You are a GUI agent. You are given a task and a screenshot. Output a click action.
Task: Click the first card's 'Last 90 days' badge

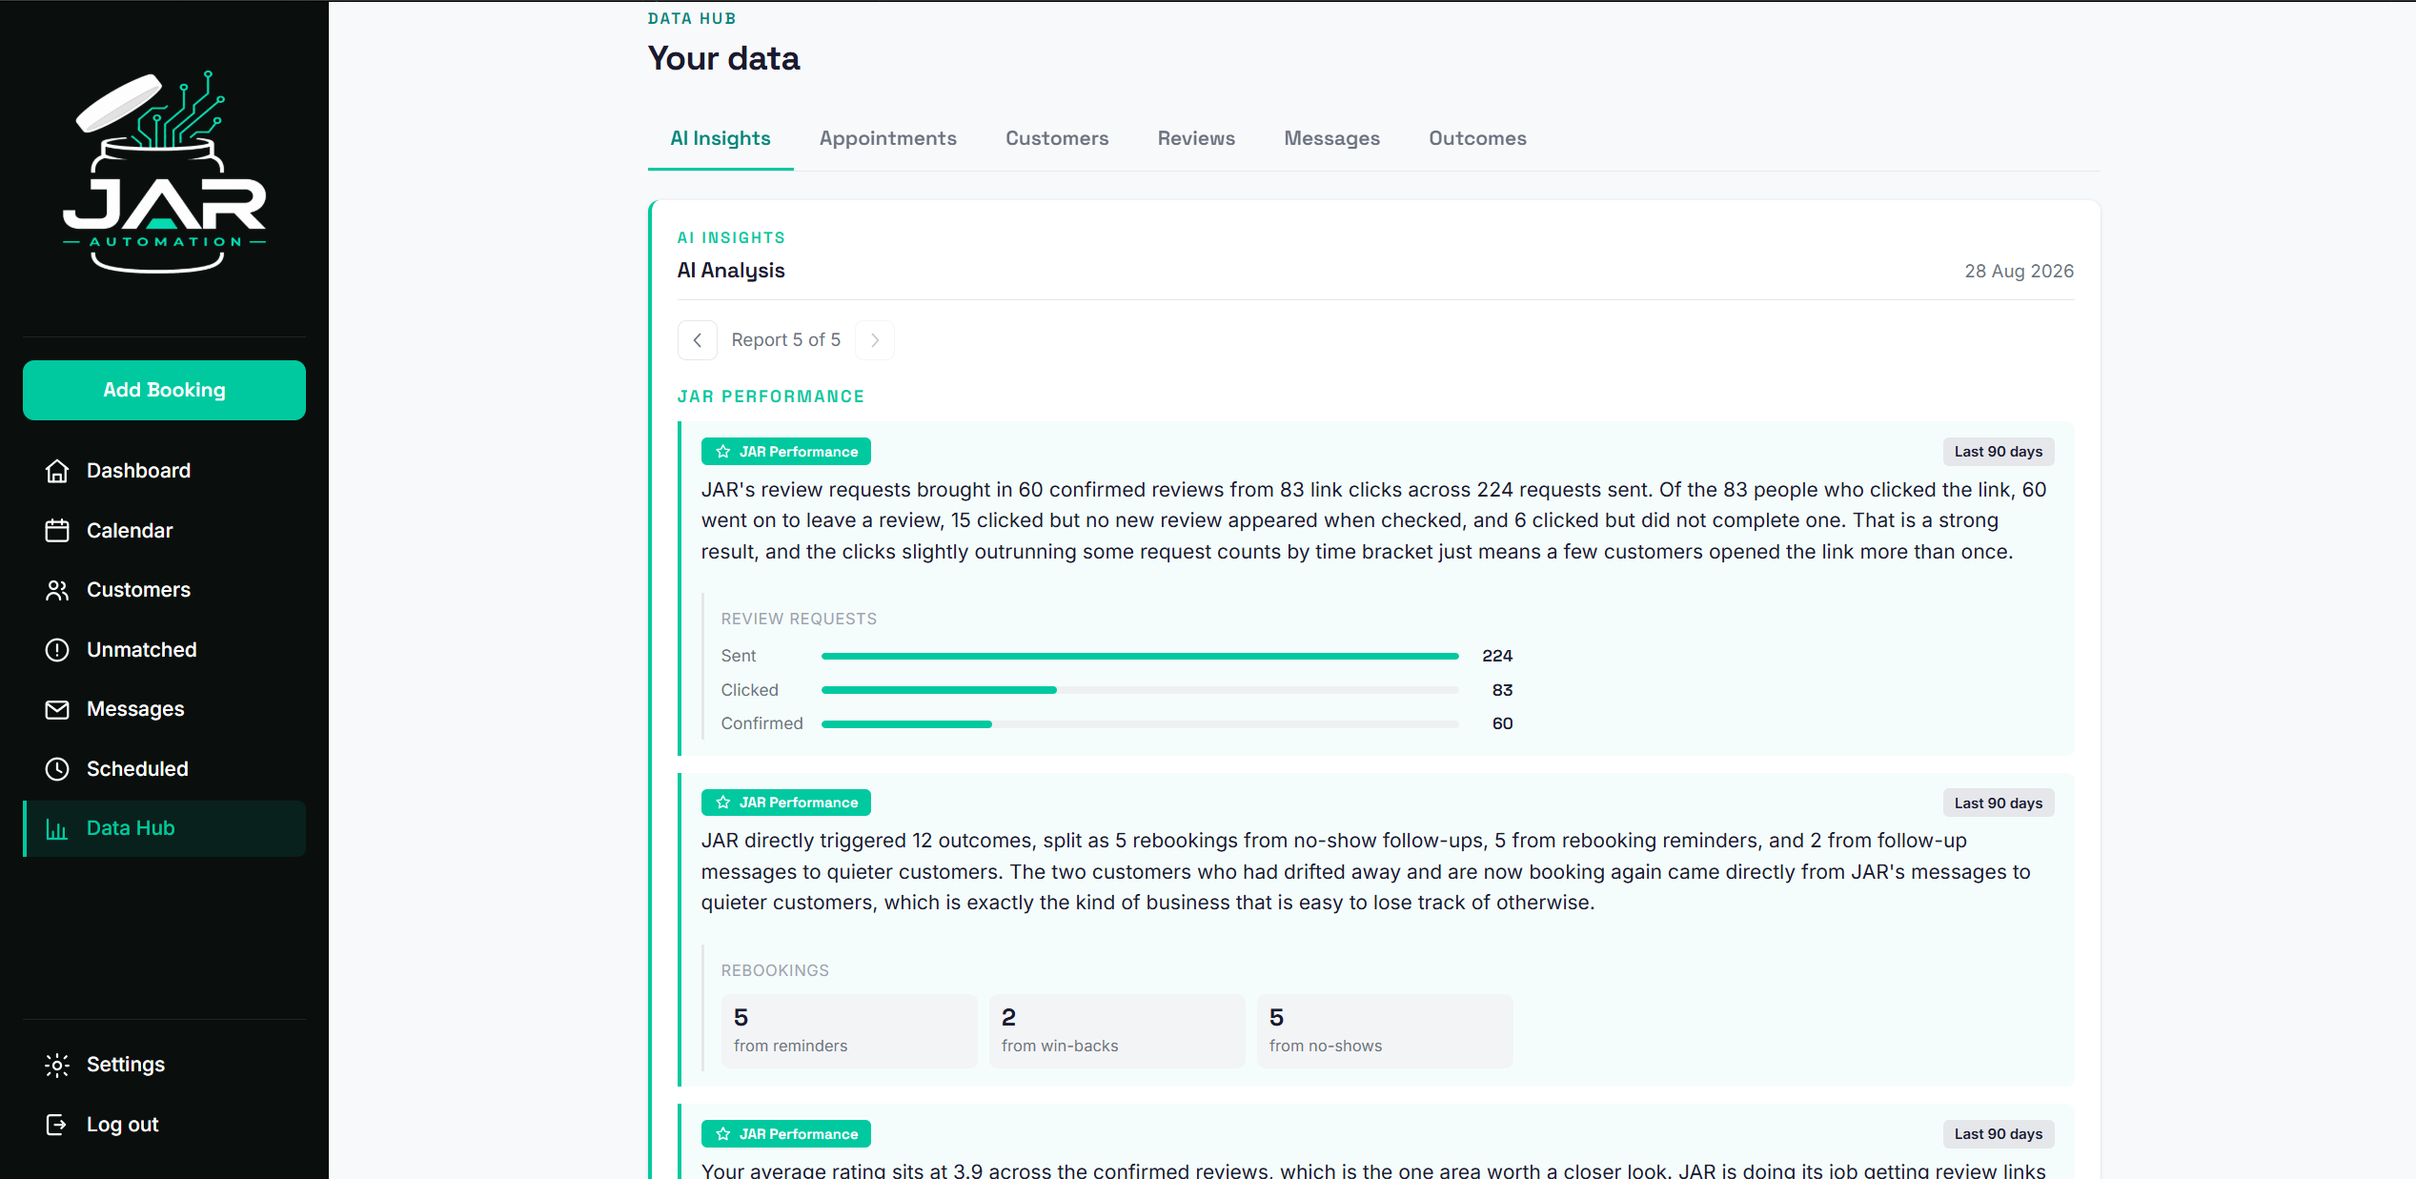1999,452
